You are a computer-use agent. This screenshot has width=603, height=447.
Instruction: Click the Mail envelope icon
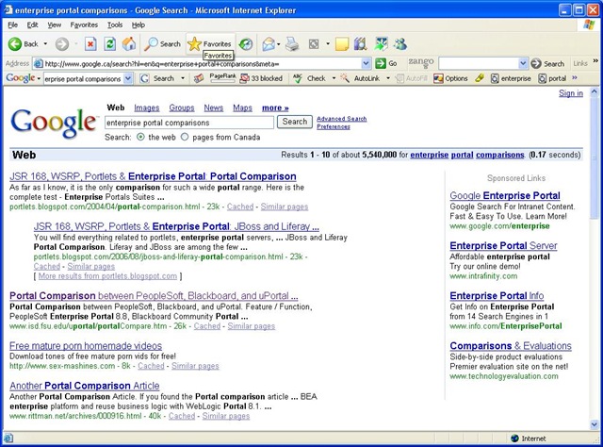tap(269, 44)
